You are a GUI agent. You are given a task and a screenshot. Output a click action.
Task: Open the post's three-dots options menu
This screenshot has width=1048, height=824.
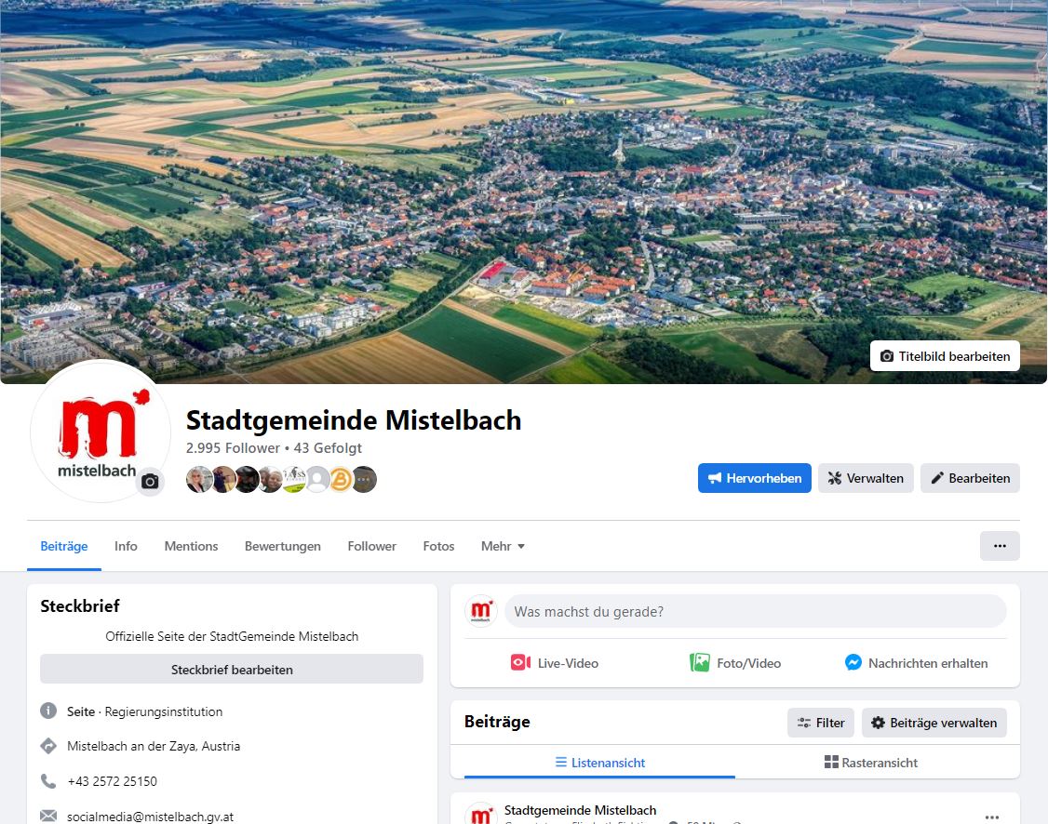click(992, 817)
